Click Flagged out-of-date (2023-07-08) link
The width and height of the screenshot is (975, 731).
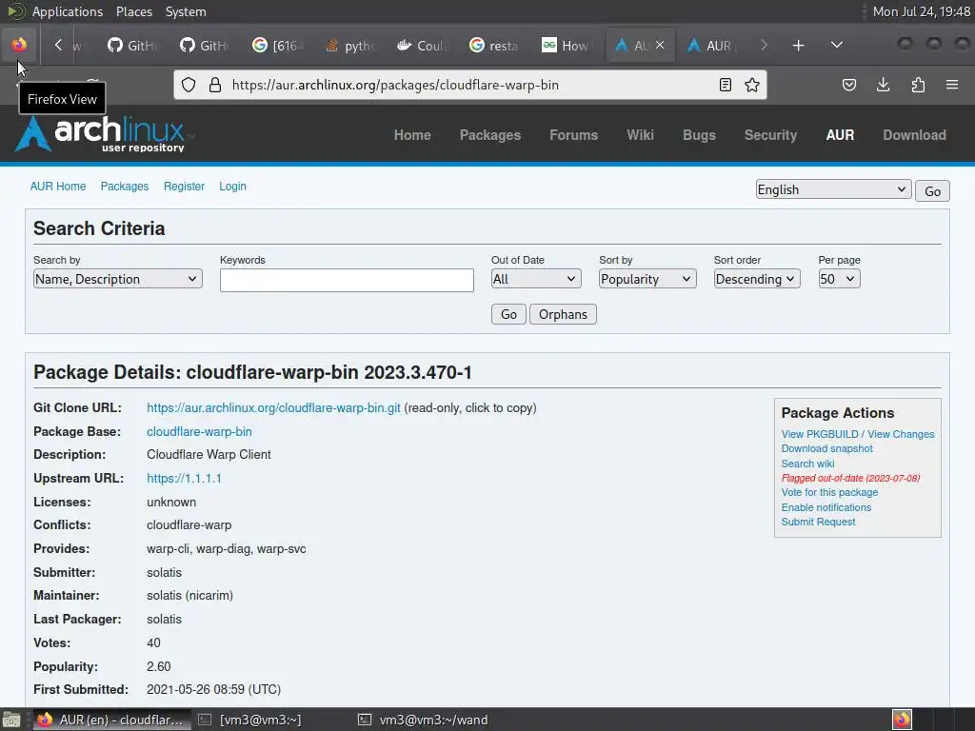pyautogui.click(x=850, y=478)
